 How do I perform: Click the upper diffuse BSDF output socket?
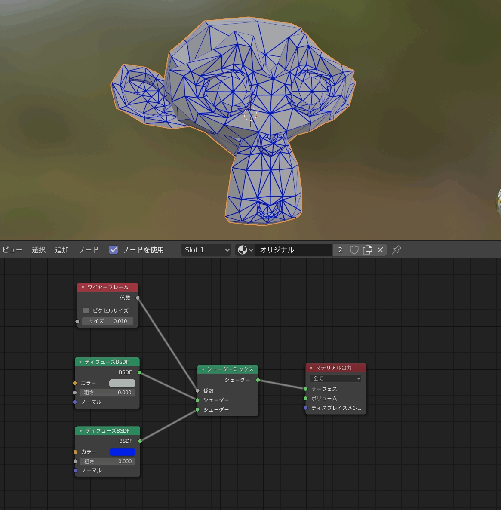(140, 372)
